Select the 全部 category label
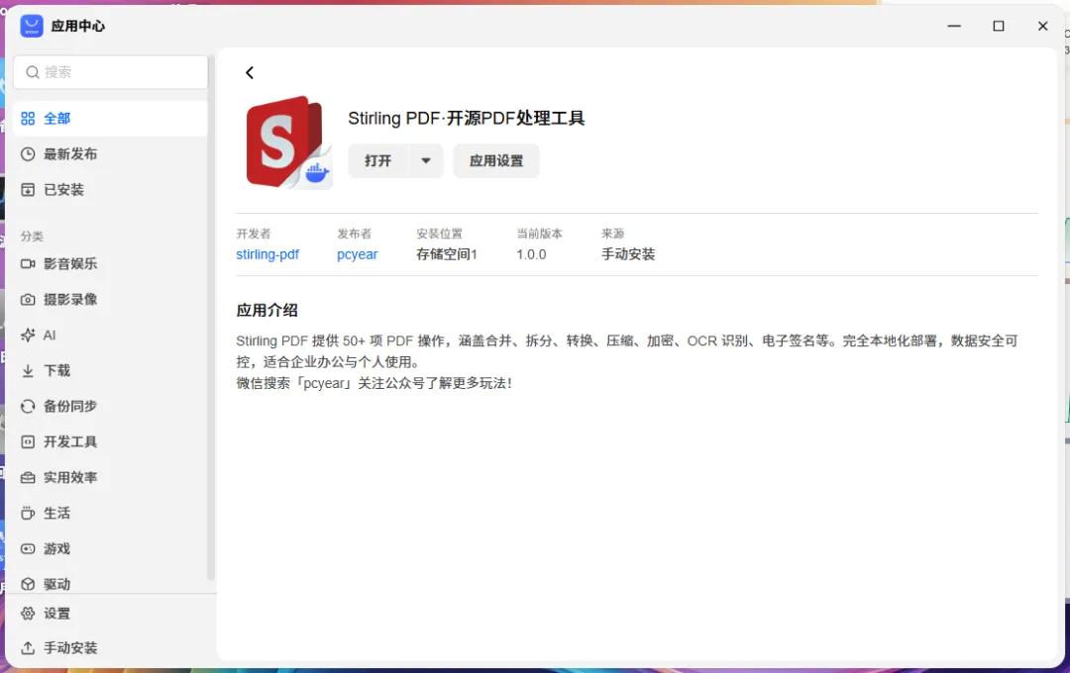The image size is (1070, 673). click(x=57, y=119)
